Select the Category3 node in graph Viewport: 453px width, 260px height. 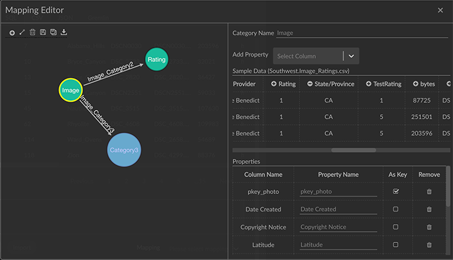124,150
